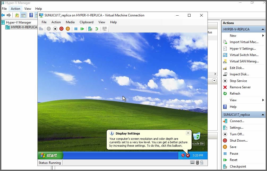Screen dimensions: 267x171
Task: Open the Clipboard menu
Action: [87, 22]
